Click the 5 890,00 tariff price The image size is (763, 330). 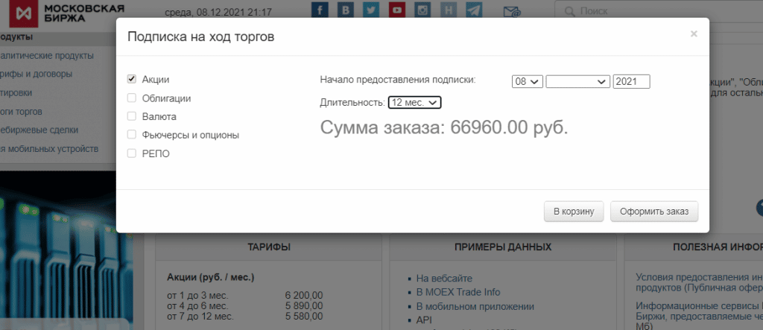click(x=304, y=305)
